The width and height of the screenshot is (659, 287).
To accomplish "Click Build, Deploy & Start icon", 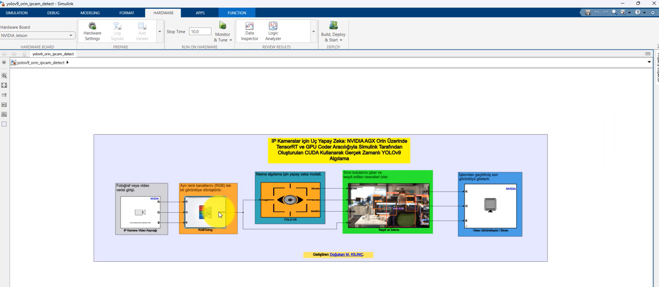I will [333, 25].
